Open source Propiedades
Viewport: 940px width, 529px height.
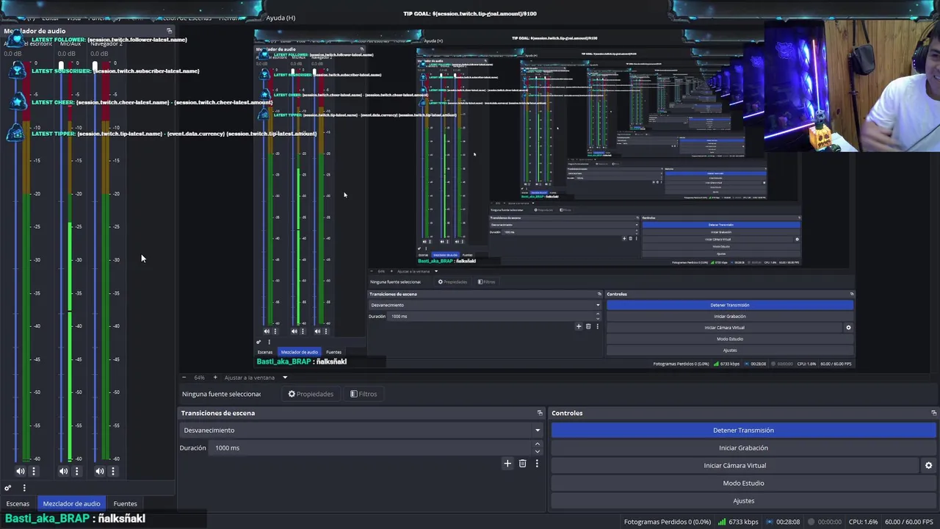tap(310, 394)
